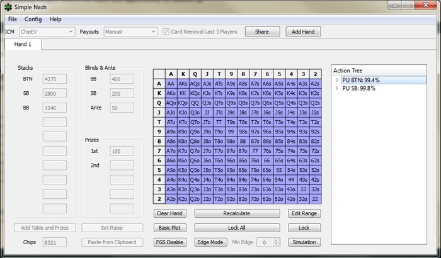Click the Chips field showing 8321
This screenshot has height=258, width=441.
(55, 242)
